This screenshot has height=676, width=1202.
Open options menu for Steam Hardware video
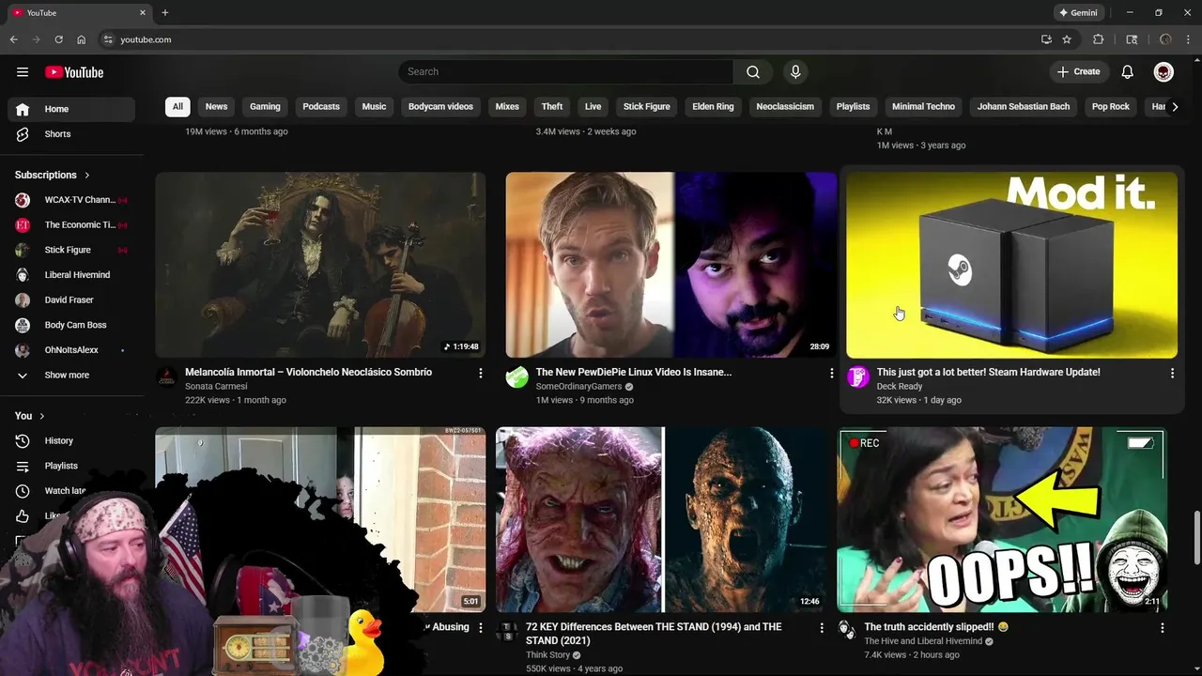(x=1172, y=374)
